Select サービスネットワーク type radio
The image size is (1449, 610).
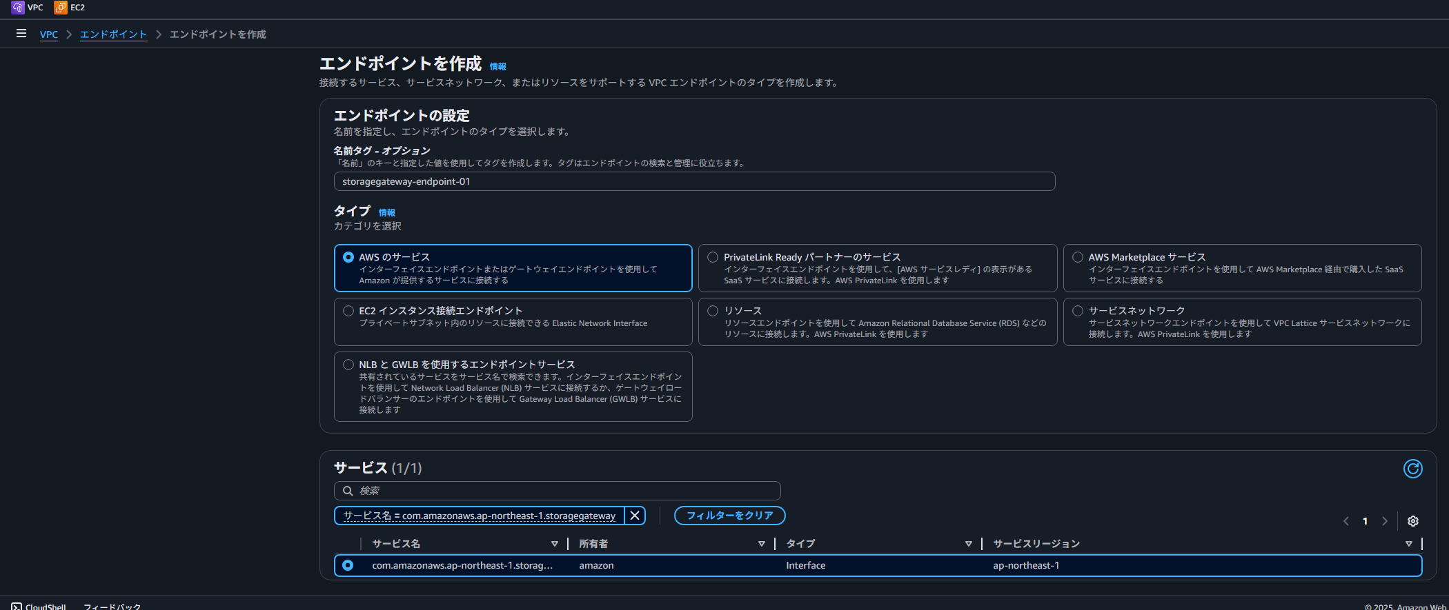pyautogui.click(x=1078, y=311)
